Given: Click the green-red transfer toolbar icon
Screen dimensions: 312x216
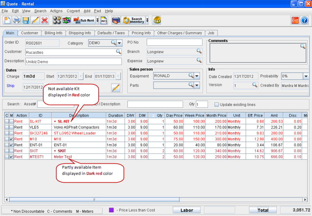Looking at the screenshot, I should pyautogui.click(x=66, y=20).
